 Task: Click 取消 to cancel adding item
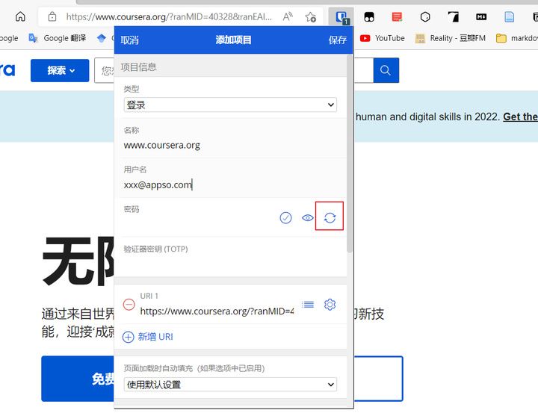pos(130,40)
